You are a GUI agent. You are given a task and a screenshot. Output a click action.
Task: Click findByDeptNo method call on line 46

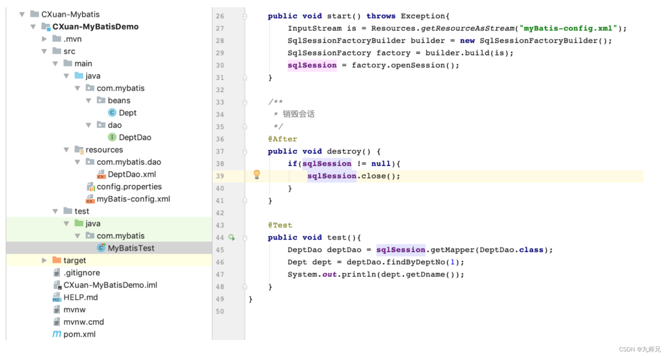pyautogui.click(x=416, y=262)
